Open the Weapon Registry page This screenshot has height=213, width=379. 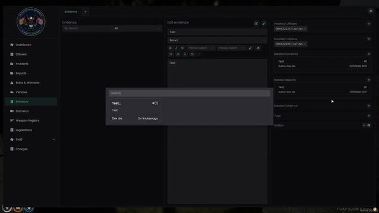tap(31, 121)
